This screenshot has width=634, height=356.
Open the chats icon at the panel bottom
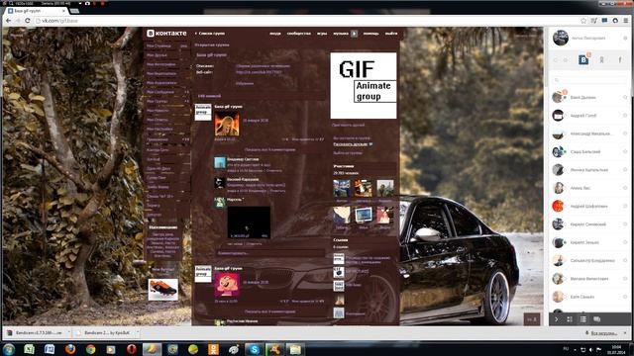tap(596, 319)
